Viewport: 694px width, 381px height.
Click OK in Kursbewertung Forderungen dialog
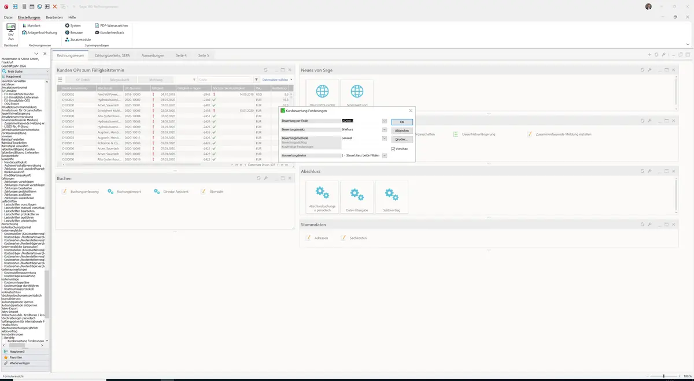[x=402, y=122]
